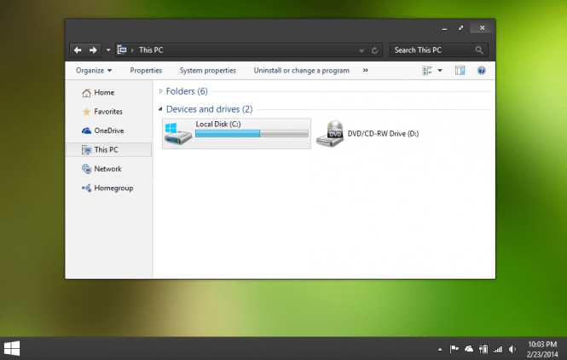
Task: Open the Windows Start button
Action: tap(13, 348)
